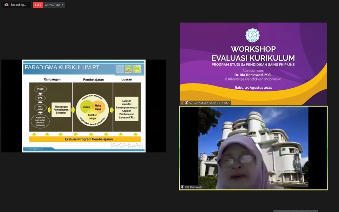Click the Workshop Evaluasi Kurikulum title text

[253, 54]
